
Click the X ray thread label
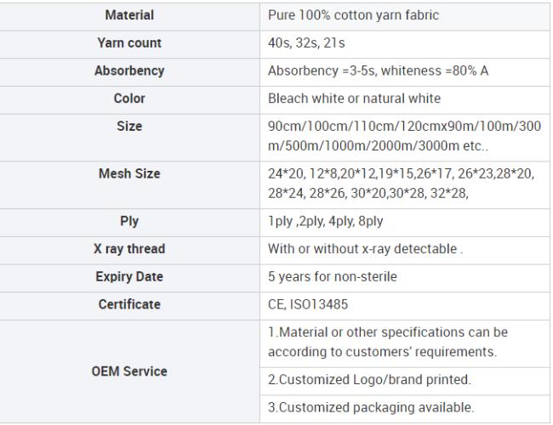pyautogui.click(x=129, y=249)
